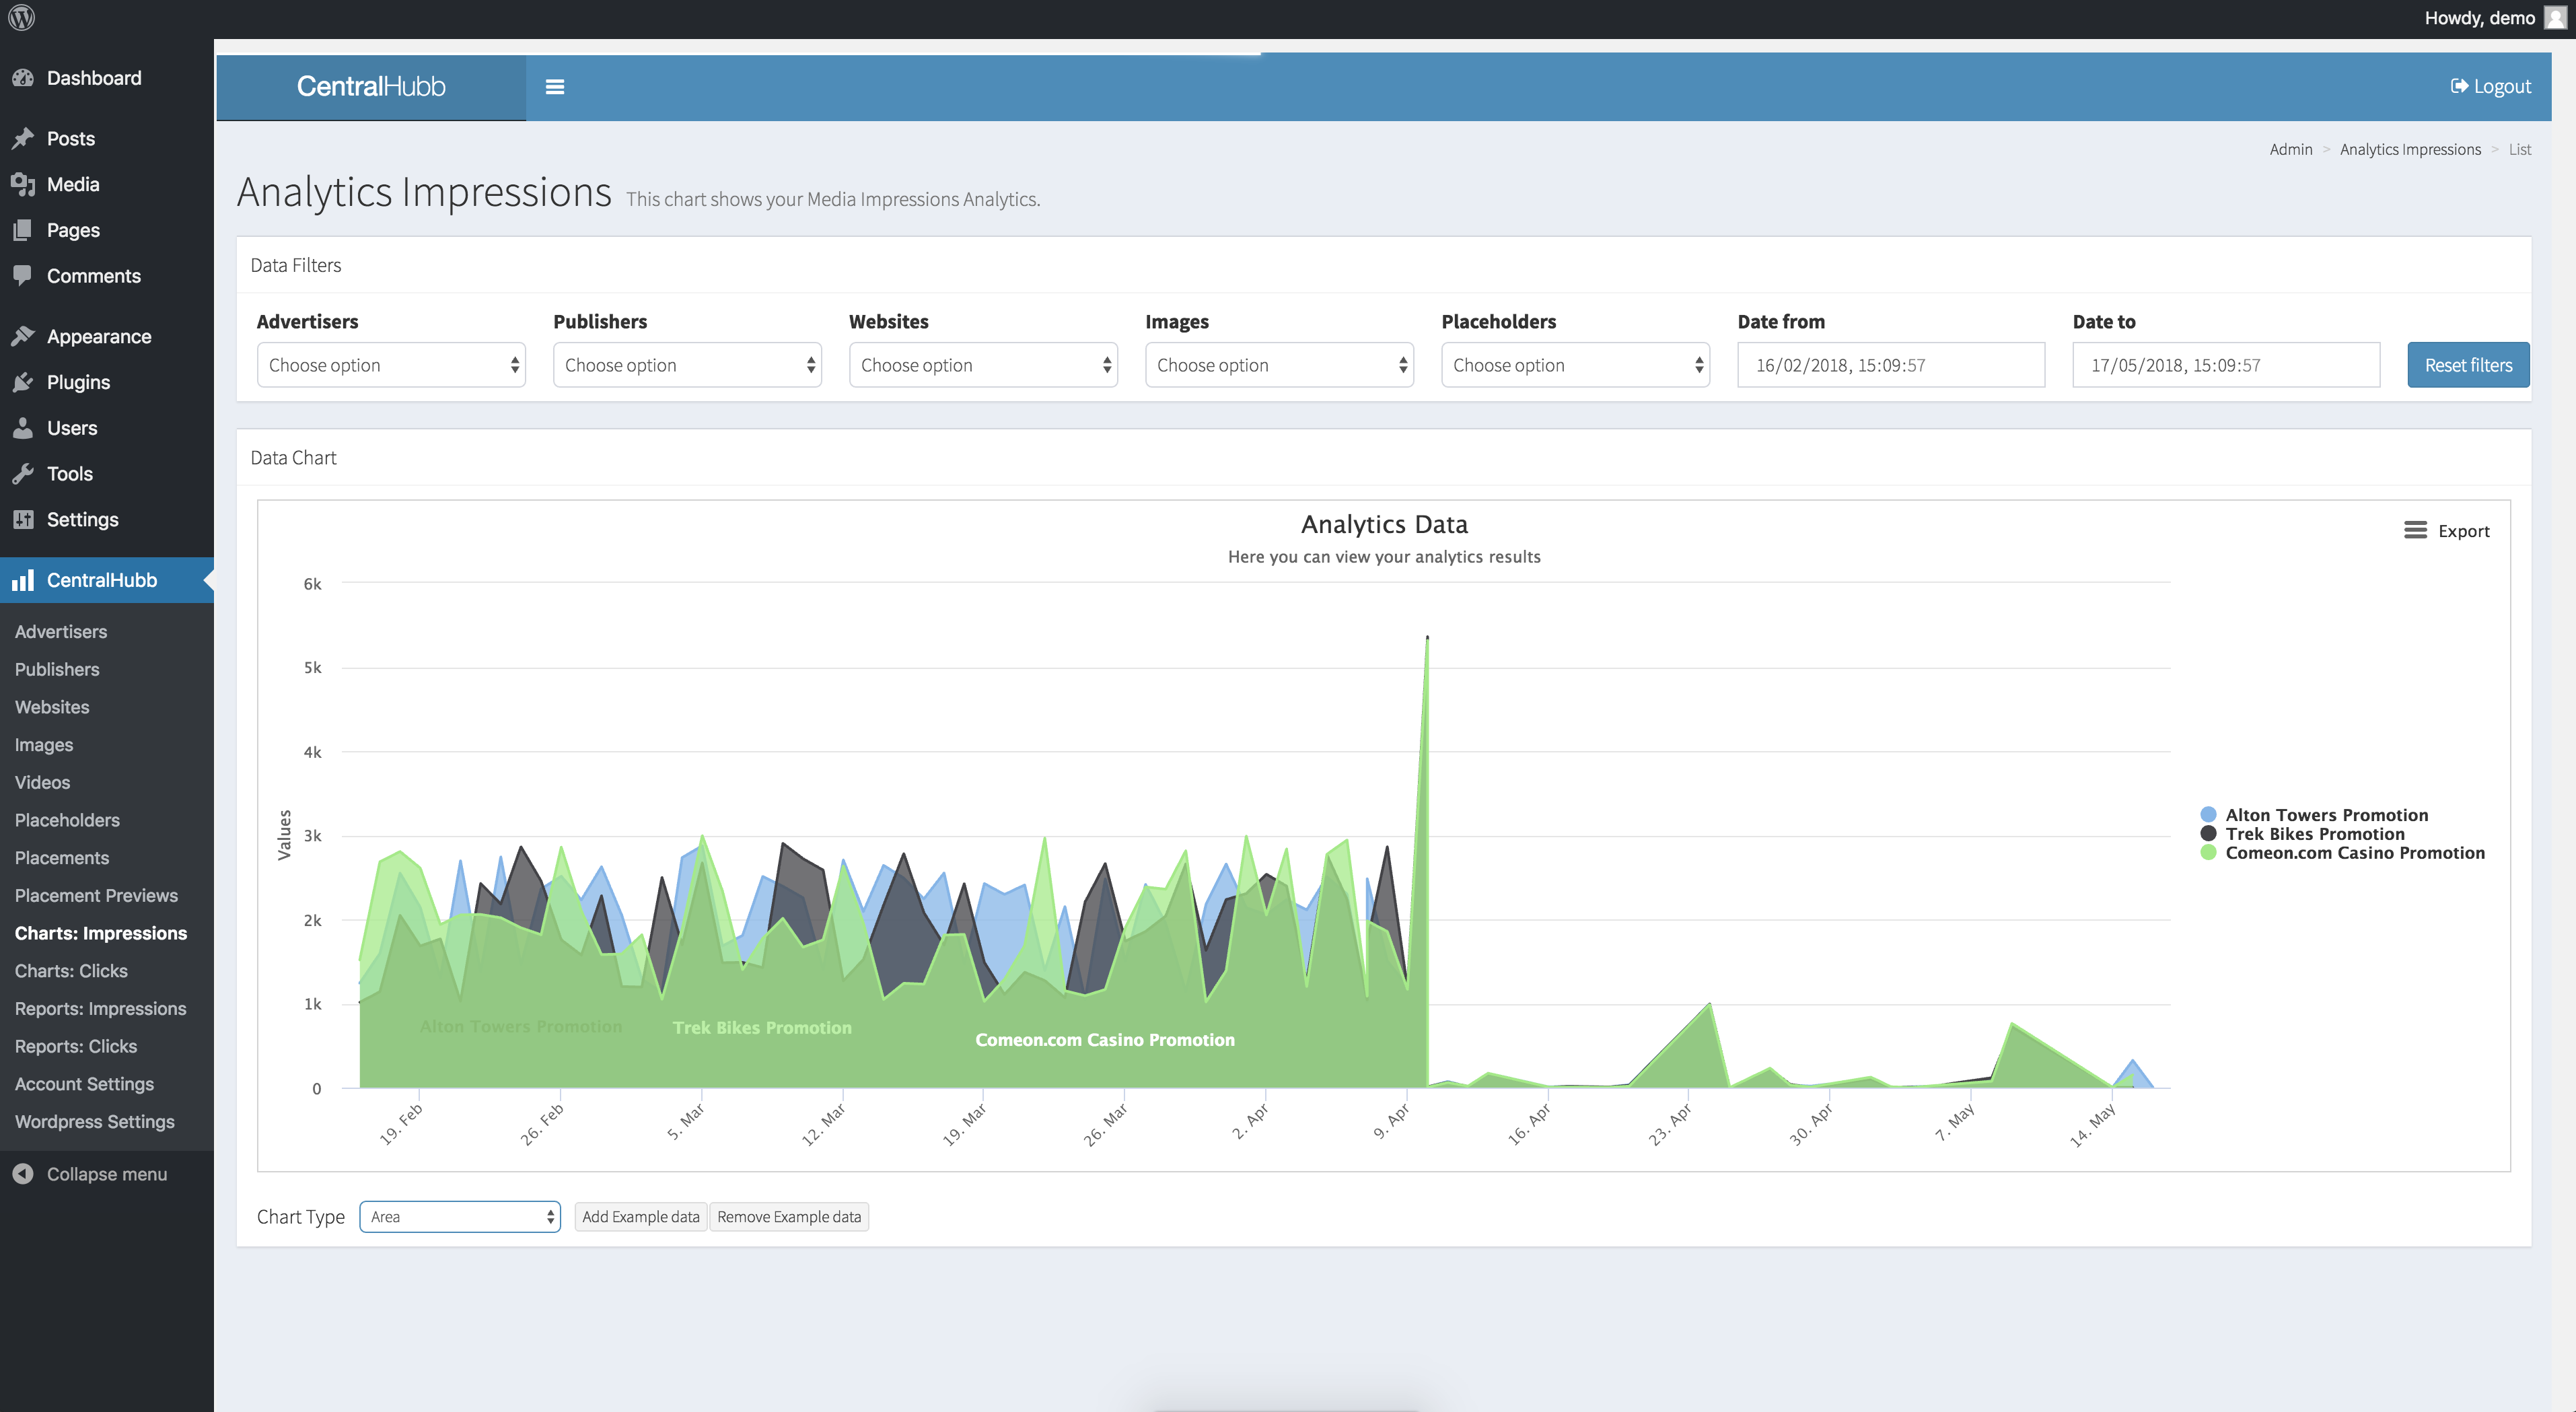Click the Users person icon
Image resolution: width=2576 pixels, height=1412 pixels.
click(23, 428)
